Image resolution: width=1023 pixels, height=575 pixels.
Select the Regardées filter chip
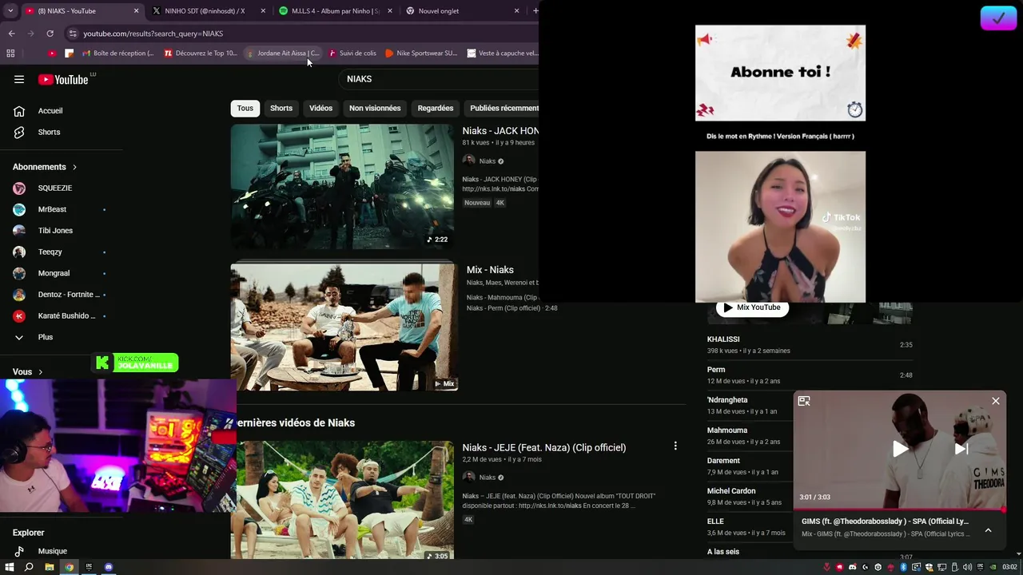[x=436, y=109]
